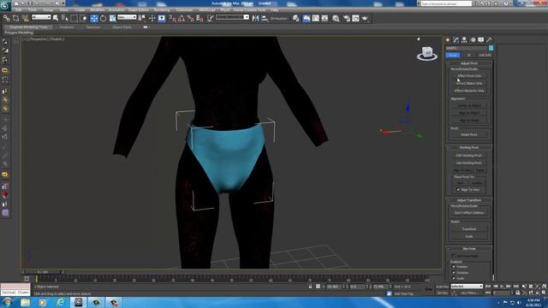Click the 3ds Max application button
548x308 pixels.
tap(5, 5)
